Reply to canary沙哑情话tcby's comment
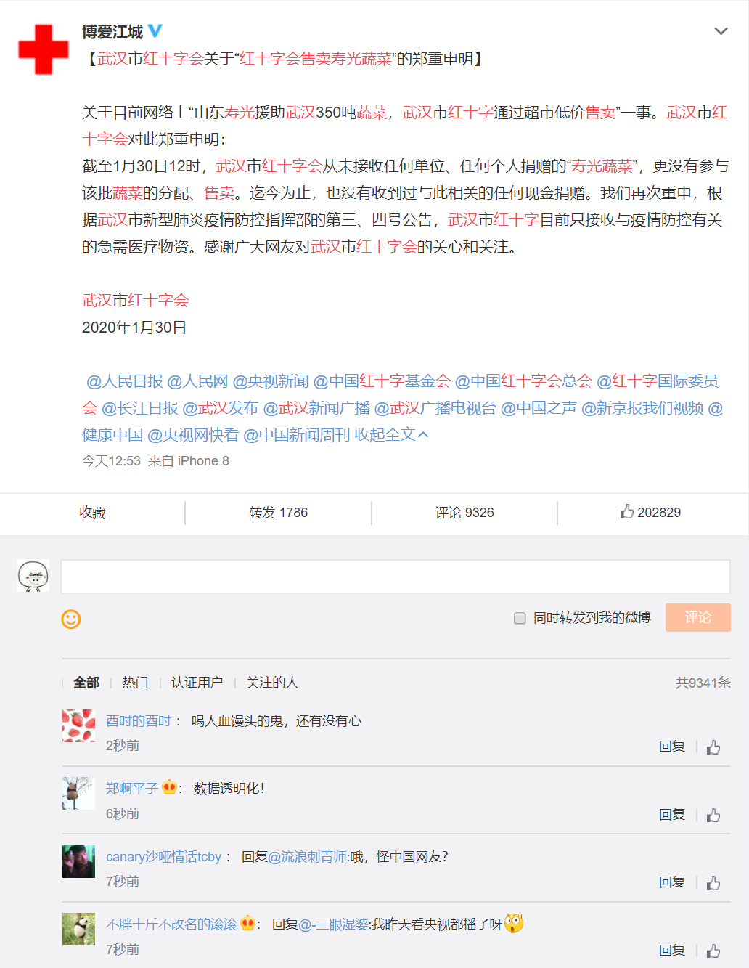Image resolution: width=749 pixels, height=968 pixels. coord(672,882)
